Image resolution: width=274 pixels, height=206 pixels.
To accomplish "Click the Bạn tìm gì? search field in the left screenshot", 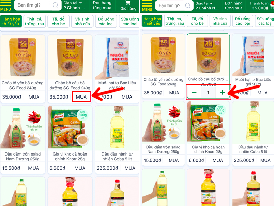I will (x=38, y=5).
